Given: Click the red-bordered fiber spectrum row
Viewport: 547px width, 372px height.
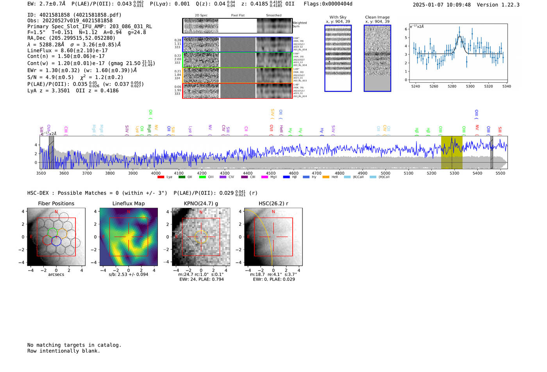Looking at the screenshot, I should (237, 91).
